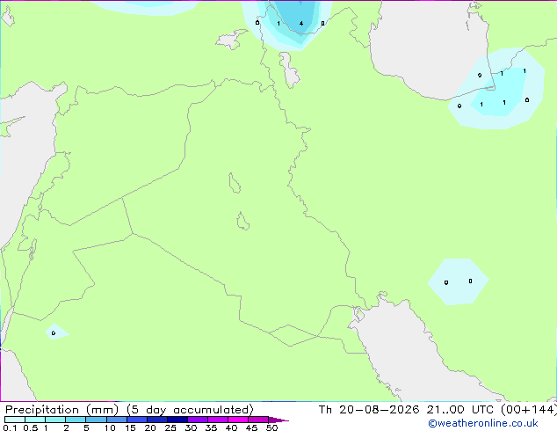
Task: Click the legend label '30'
Action: pos(191,427)
